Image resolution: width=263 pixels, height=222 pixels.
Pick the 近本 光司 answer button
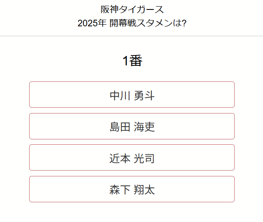(x=132, y=158)
